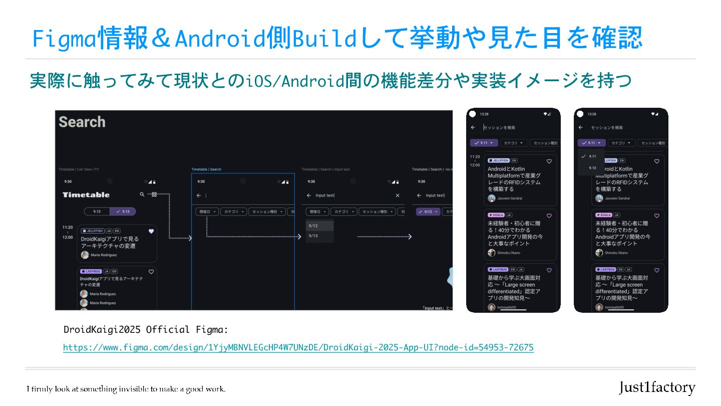Image resolution: width=721 pixels, height=406 pixels.
Task: Click LADYBUG tag on the Figma timetable card
Action: click(91, 271)
